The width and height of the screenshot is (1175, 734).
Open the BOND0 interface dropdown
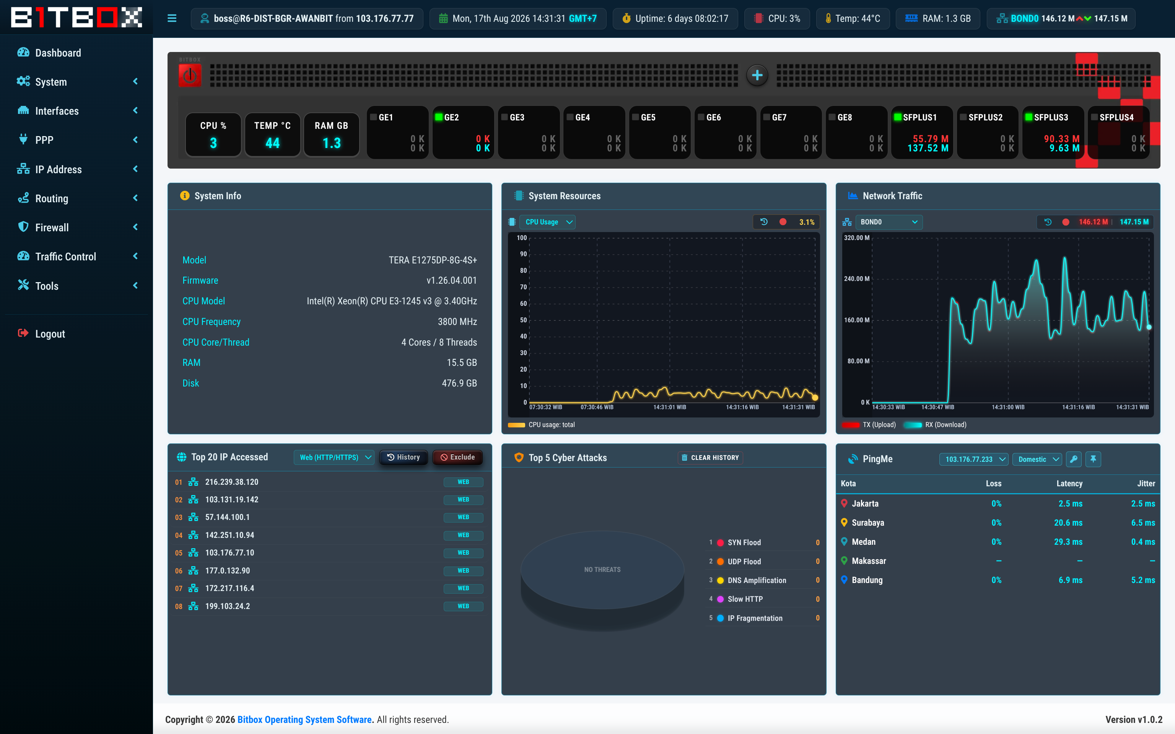889,222
